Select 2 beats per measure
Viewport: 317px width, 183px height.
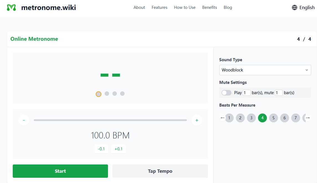[240, 118]
